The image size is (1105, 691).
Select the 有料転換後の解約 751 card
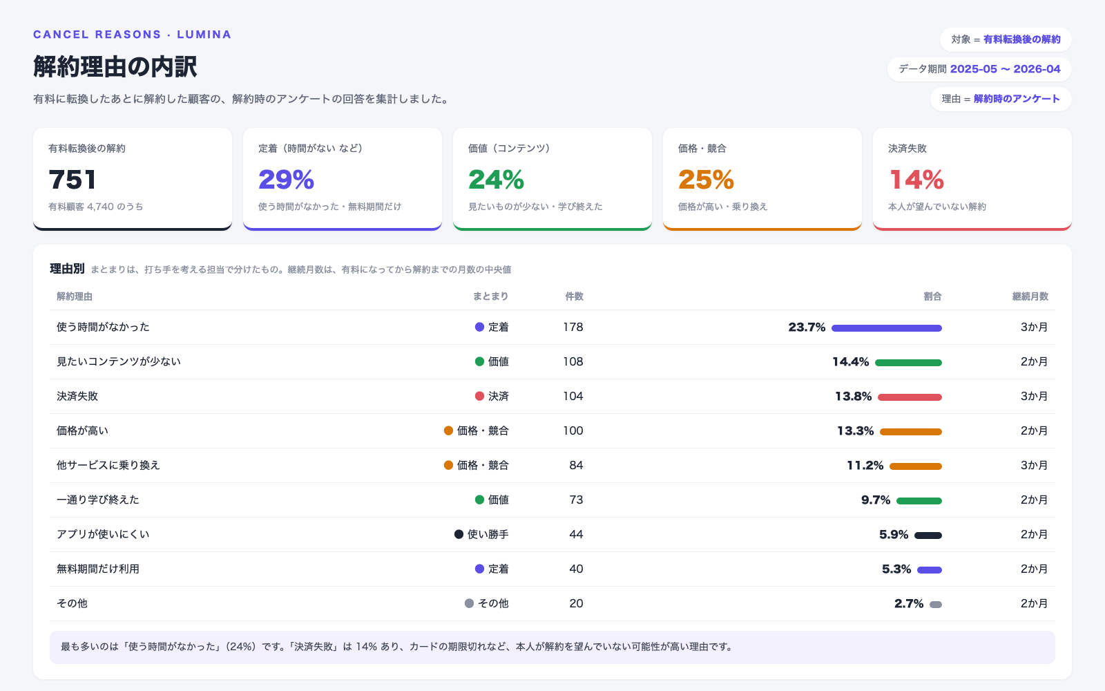coord(133,179)
